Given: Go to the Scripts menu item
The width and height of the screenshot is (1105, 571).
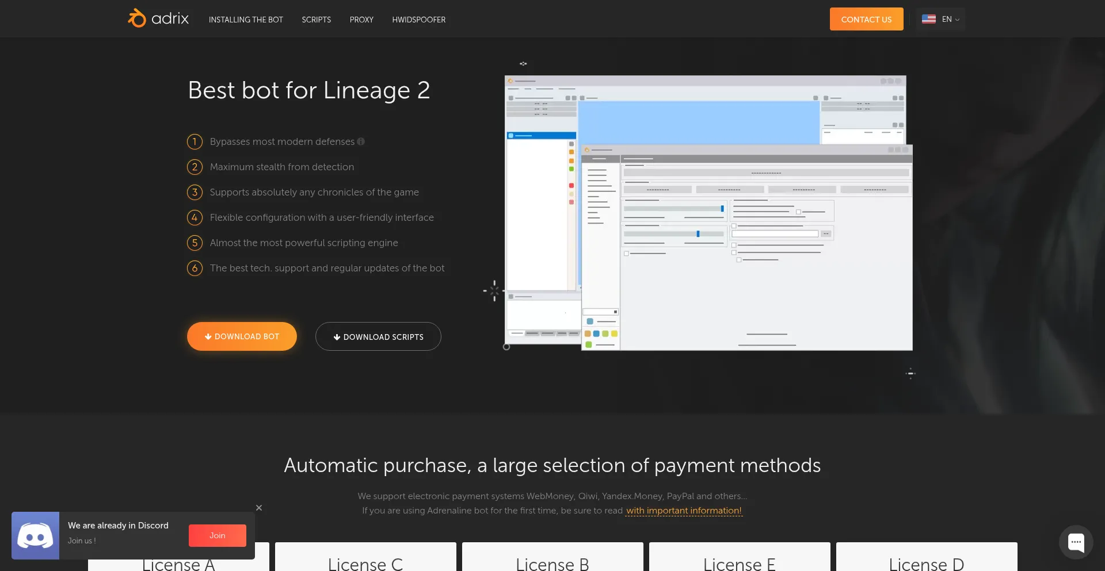Looking at the screenshot, I should pos(316,20).
